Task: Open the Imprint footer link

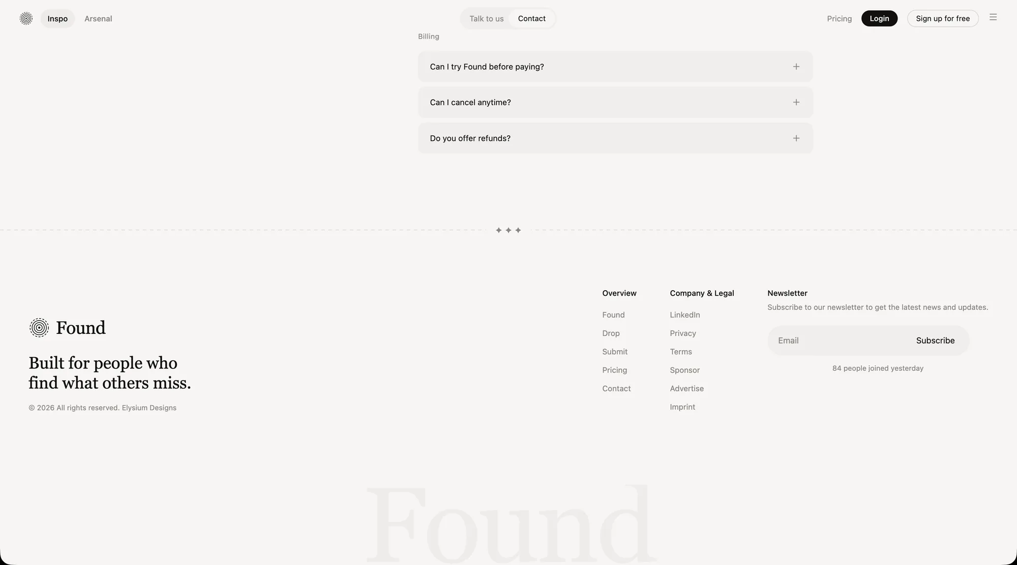Action: [x=682, y=407]
